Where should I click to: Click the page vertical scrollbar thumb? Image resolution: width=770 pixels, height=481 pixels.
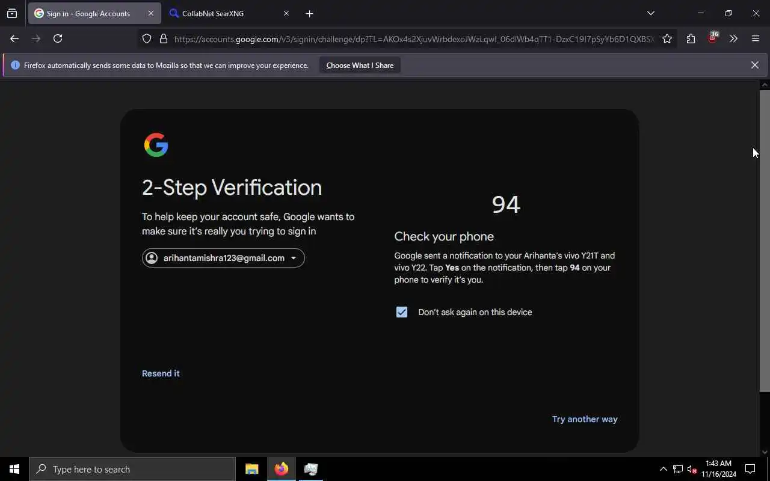coord(765,240)
